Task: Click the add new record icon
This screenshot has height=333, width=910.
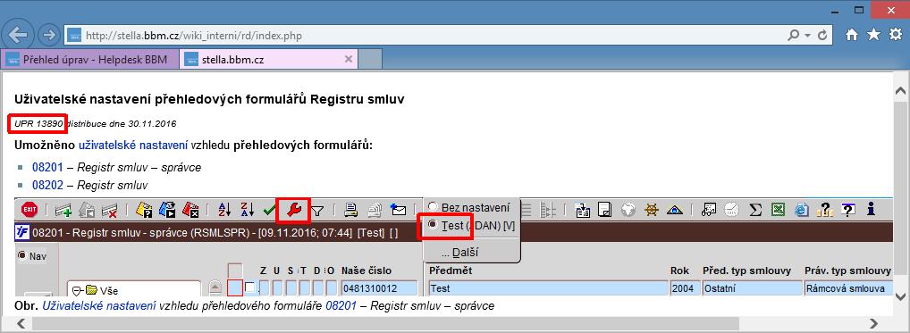Action: coord(63,210)
